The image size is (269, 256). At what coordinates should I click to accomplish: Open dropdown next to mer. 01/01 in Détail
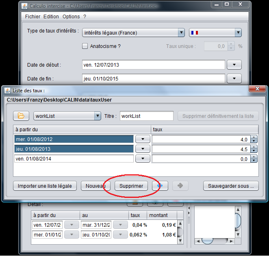tap(72, 234)
